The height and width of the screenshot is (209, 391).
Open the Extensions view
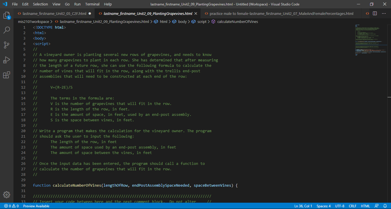coord(7,75)
